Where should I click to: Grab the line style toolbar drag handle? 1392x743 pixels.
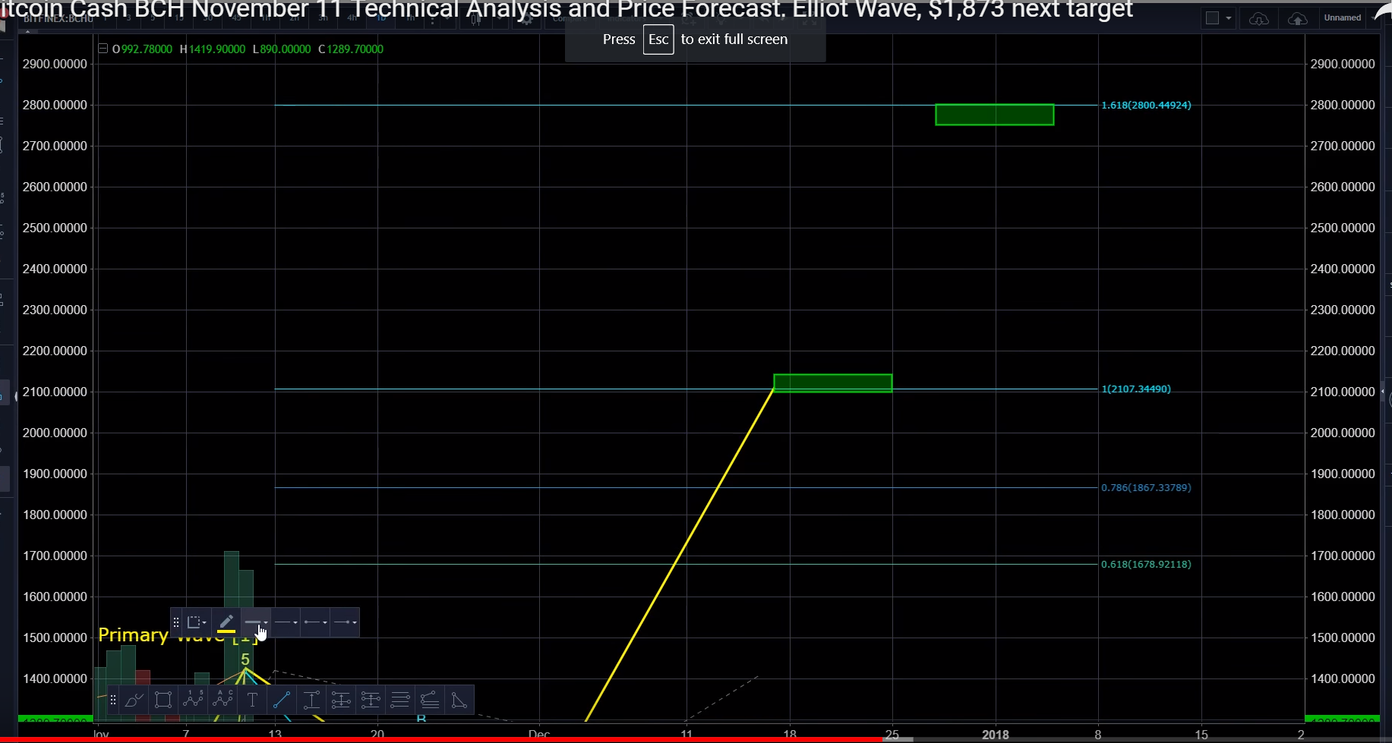tap(176, 622)
